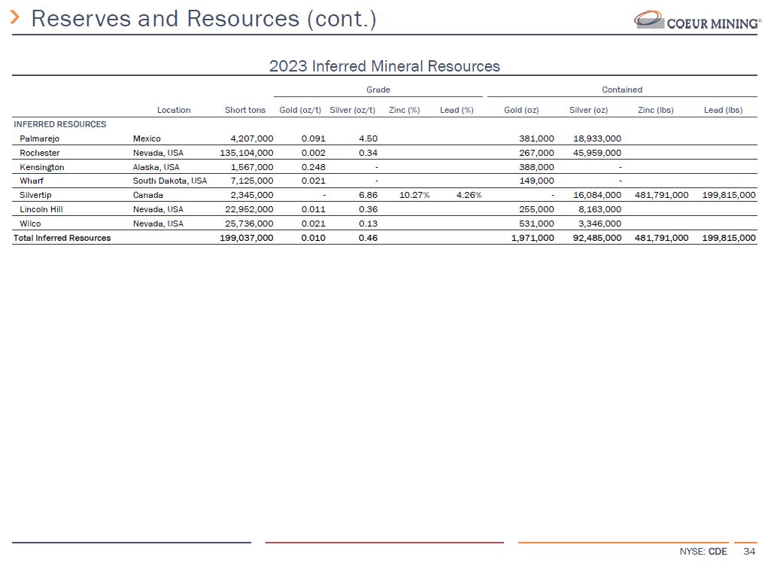Click the 'Wharf' row name
Viewport: 774px width, 575px height.
tap(32, 181)
